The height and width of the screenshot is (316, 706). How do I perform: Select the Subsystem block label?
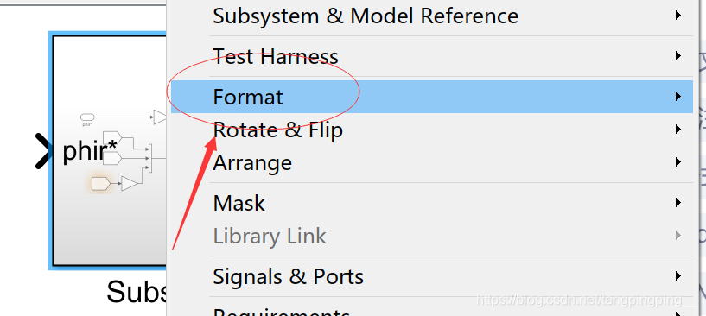(x=137, y=292)
